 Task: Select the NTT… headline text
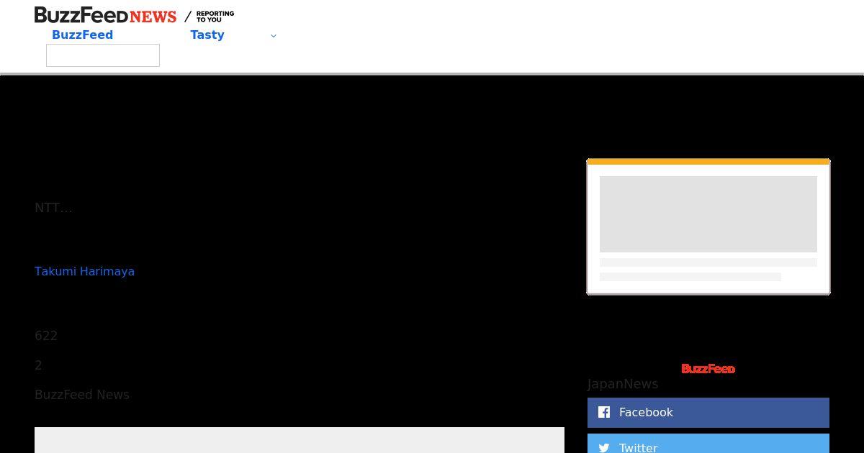[53, 208]
